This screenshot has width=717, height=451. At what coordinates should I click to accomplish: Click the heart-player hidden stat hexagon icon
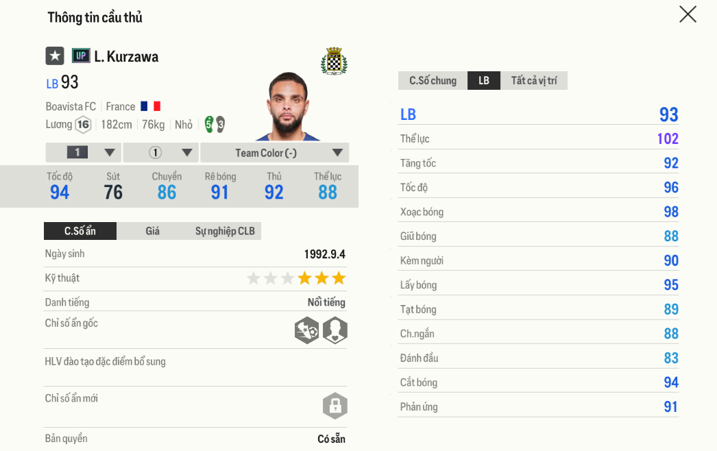[335, 330]
